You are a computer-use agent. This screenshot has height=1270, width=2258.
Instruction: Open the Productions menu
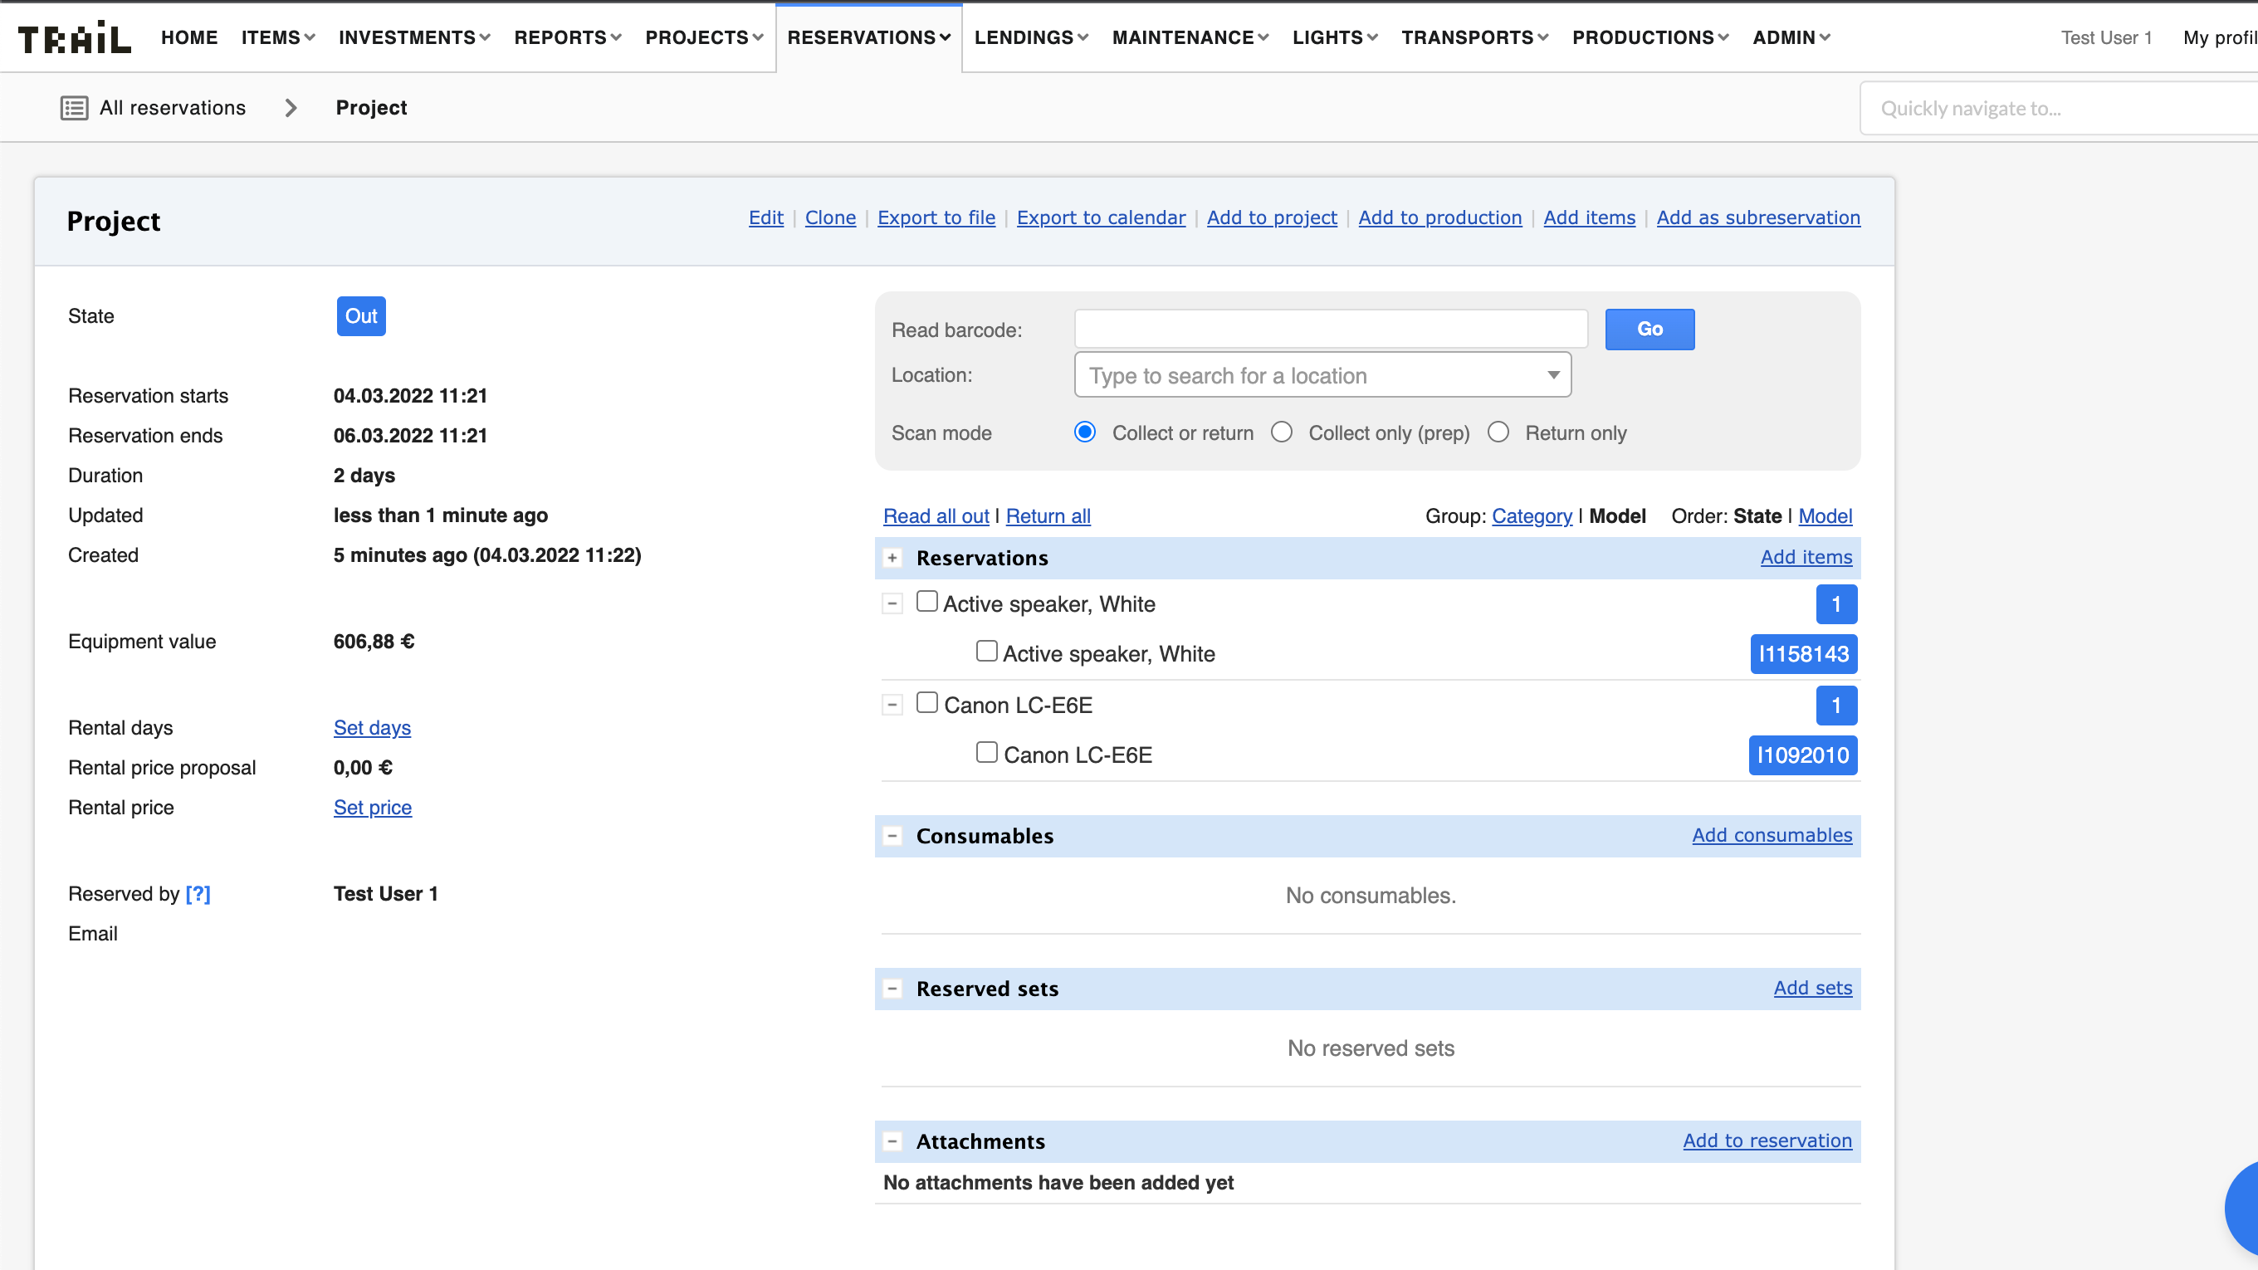click(x=1650, y=37)
